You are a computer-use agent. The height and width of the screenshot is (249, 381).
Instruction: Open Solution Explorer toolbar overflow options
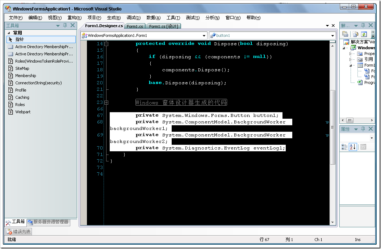(x=373, y=34)
